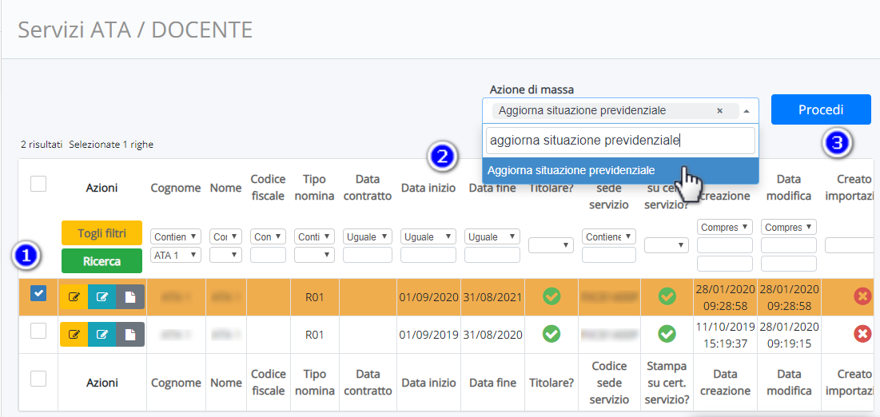Click Data inizio filter value field

428,255
